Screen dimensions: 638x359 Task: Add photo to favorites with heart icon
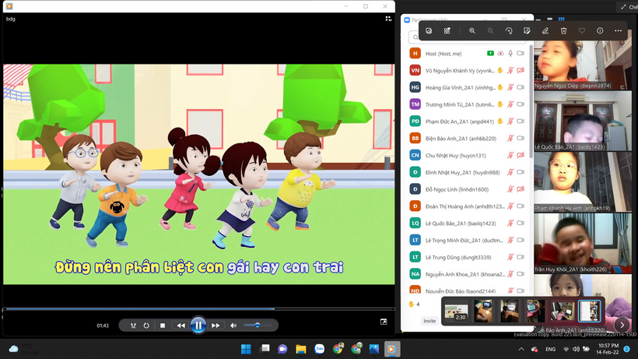(x=581, y=31)
